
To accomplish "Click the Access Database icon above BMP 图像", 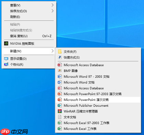I will (60, 65).
